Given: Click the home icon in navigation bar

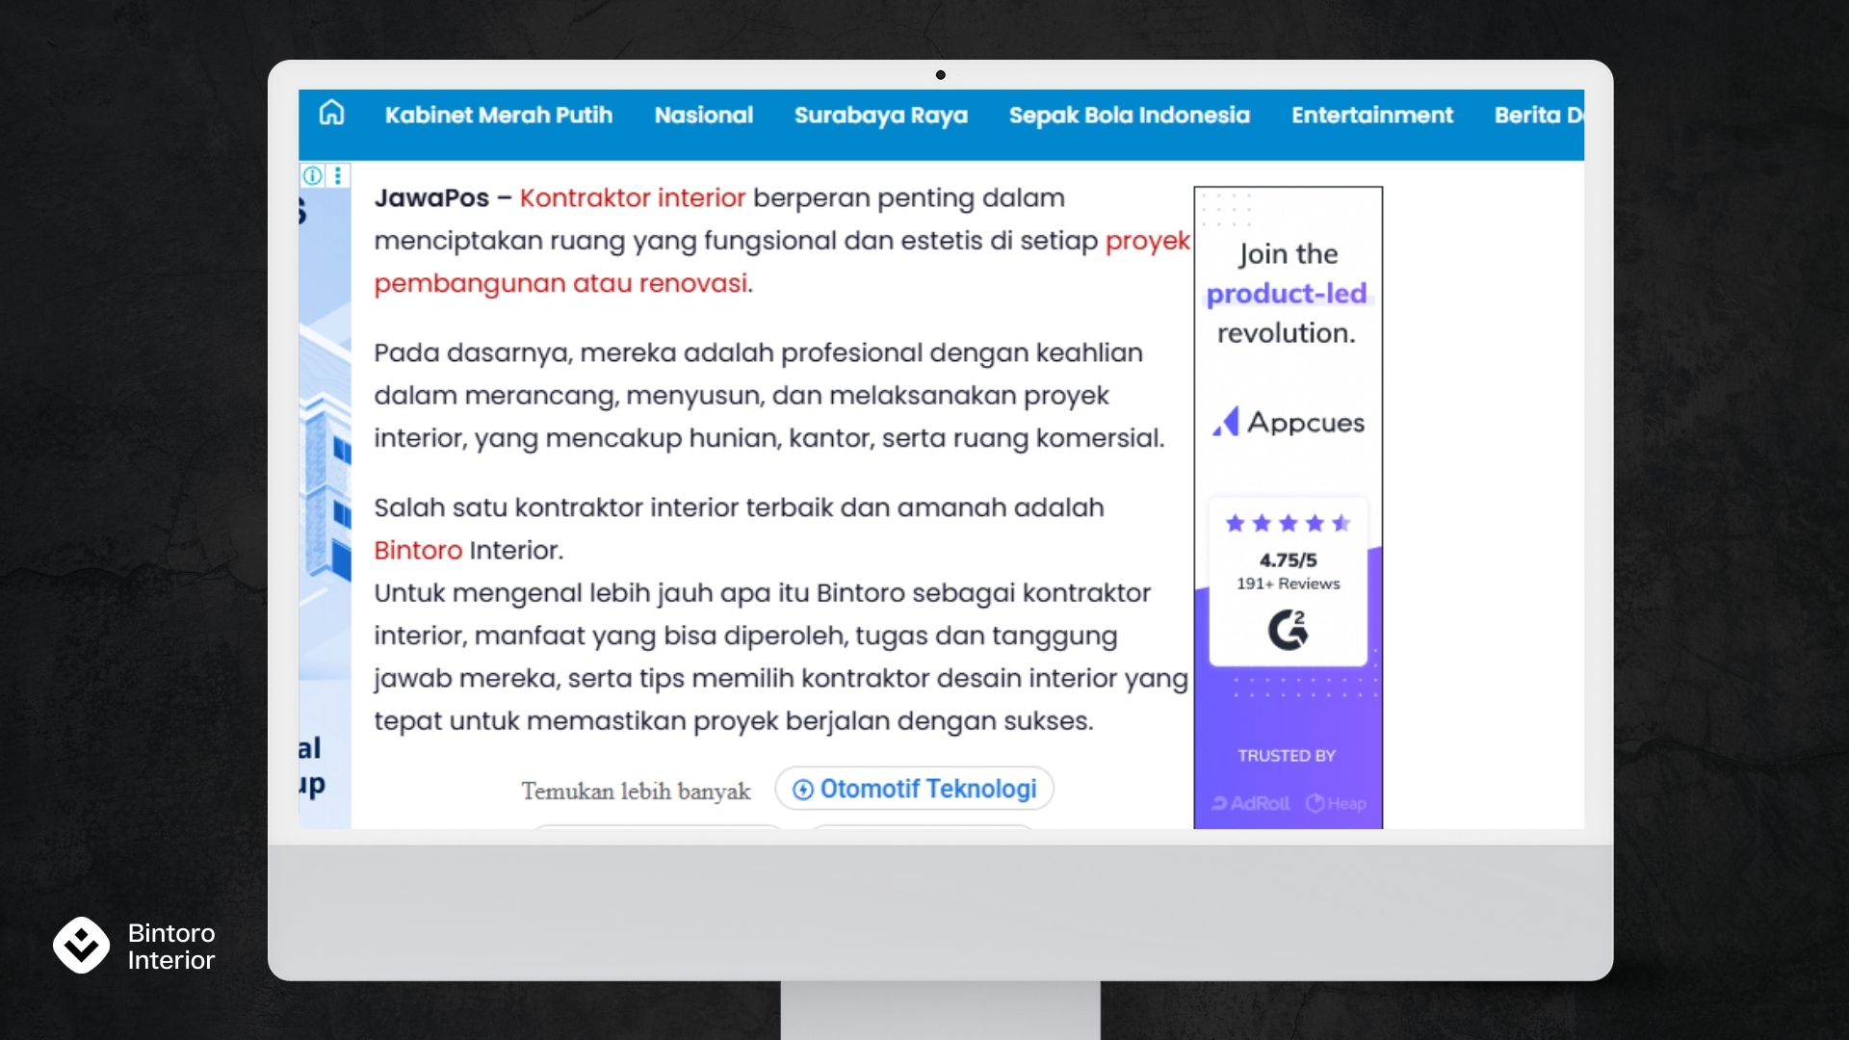Looking at the screenshot, I should pos(331,114).
